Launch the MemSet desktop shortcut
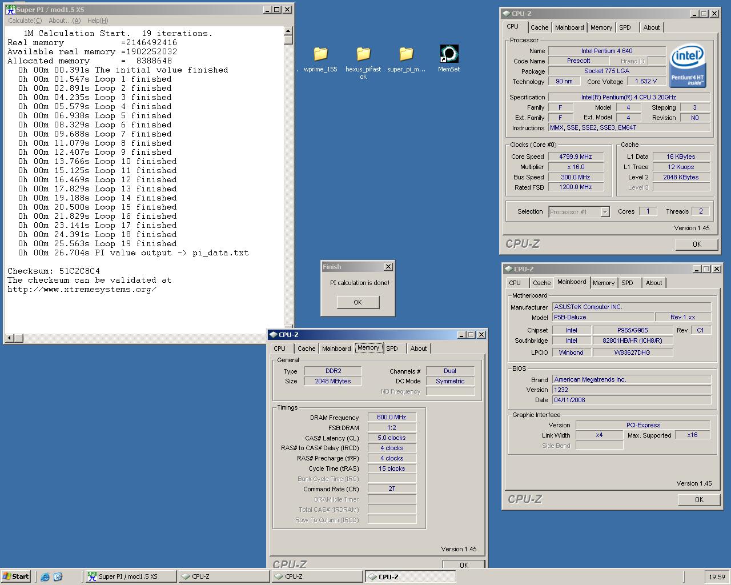The height and width of the screenshot is (585, 731). [x=449, y=54]
